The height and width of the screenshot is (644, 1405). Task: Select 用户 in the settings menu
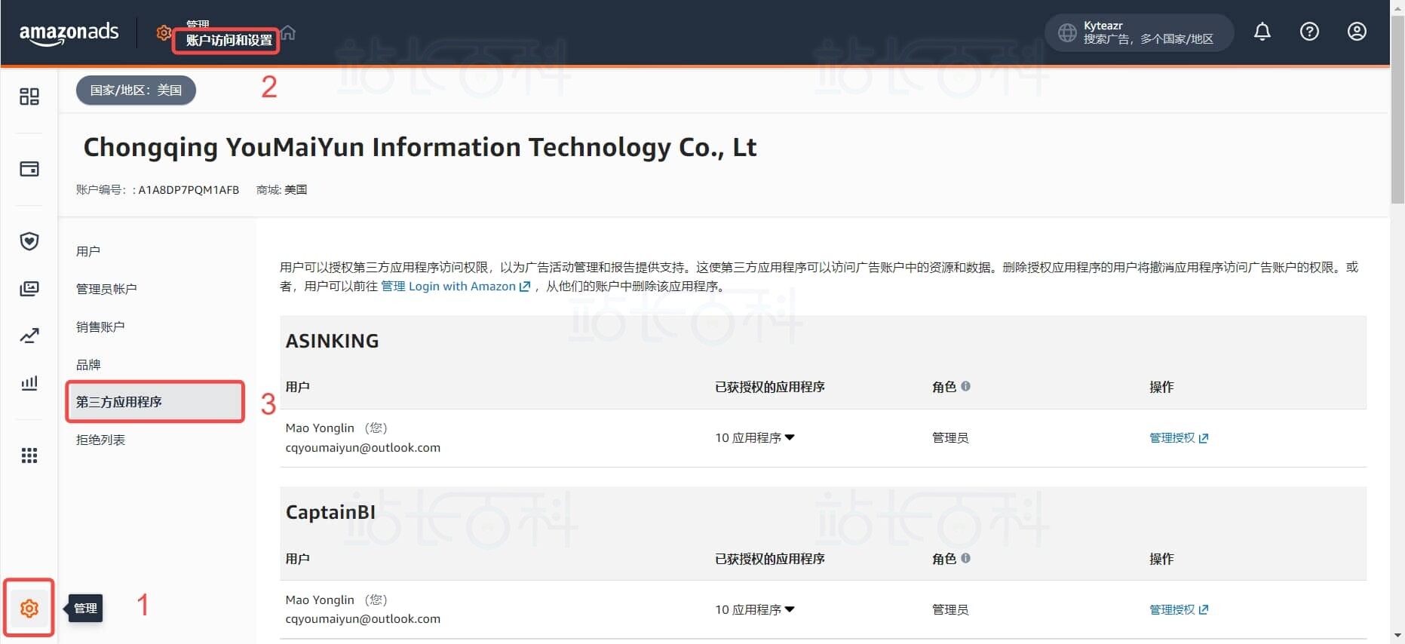(x=88, y=251)
